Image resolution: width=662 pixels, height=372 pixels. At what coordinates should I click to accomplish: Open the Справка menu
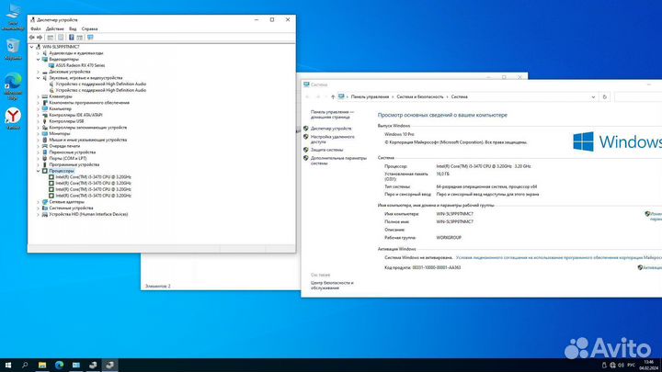coord(89,28)
